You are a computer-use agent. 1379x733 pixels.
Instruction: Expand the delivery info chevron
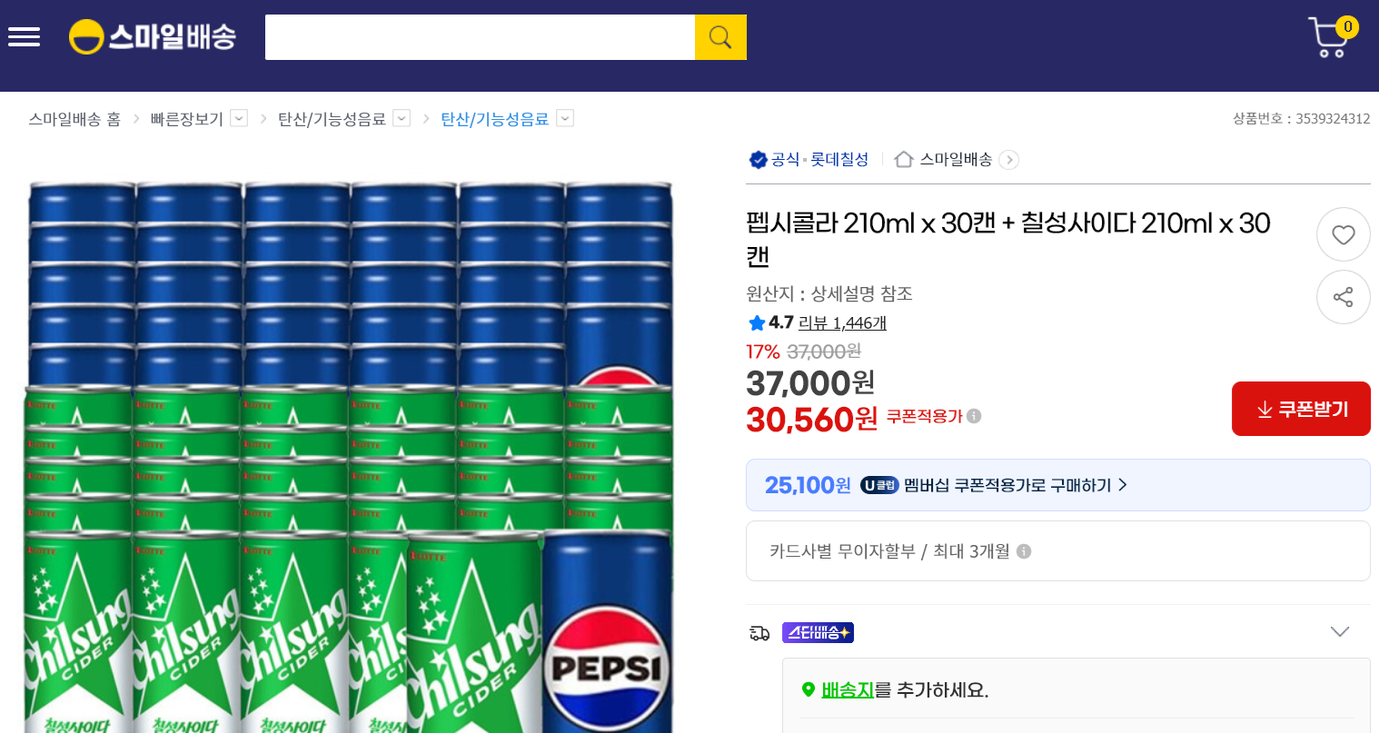[x=1339, y=632]
